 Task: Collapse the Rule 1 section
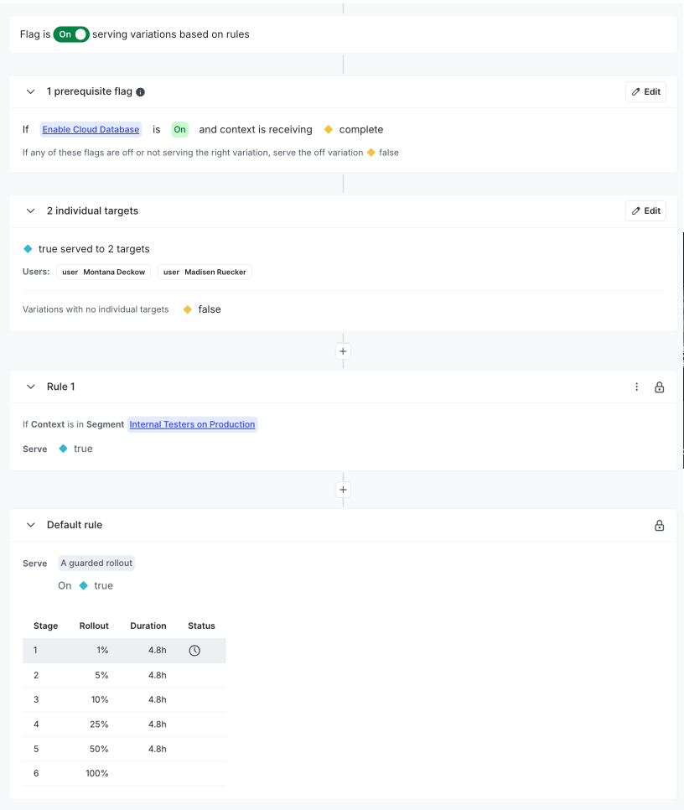31,387
